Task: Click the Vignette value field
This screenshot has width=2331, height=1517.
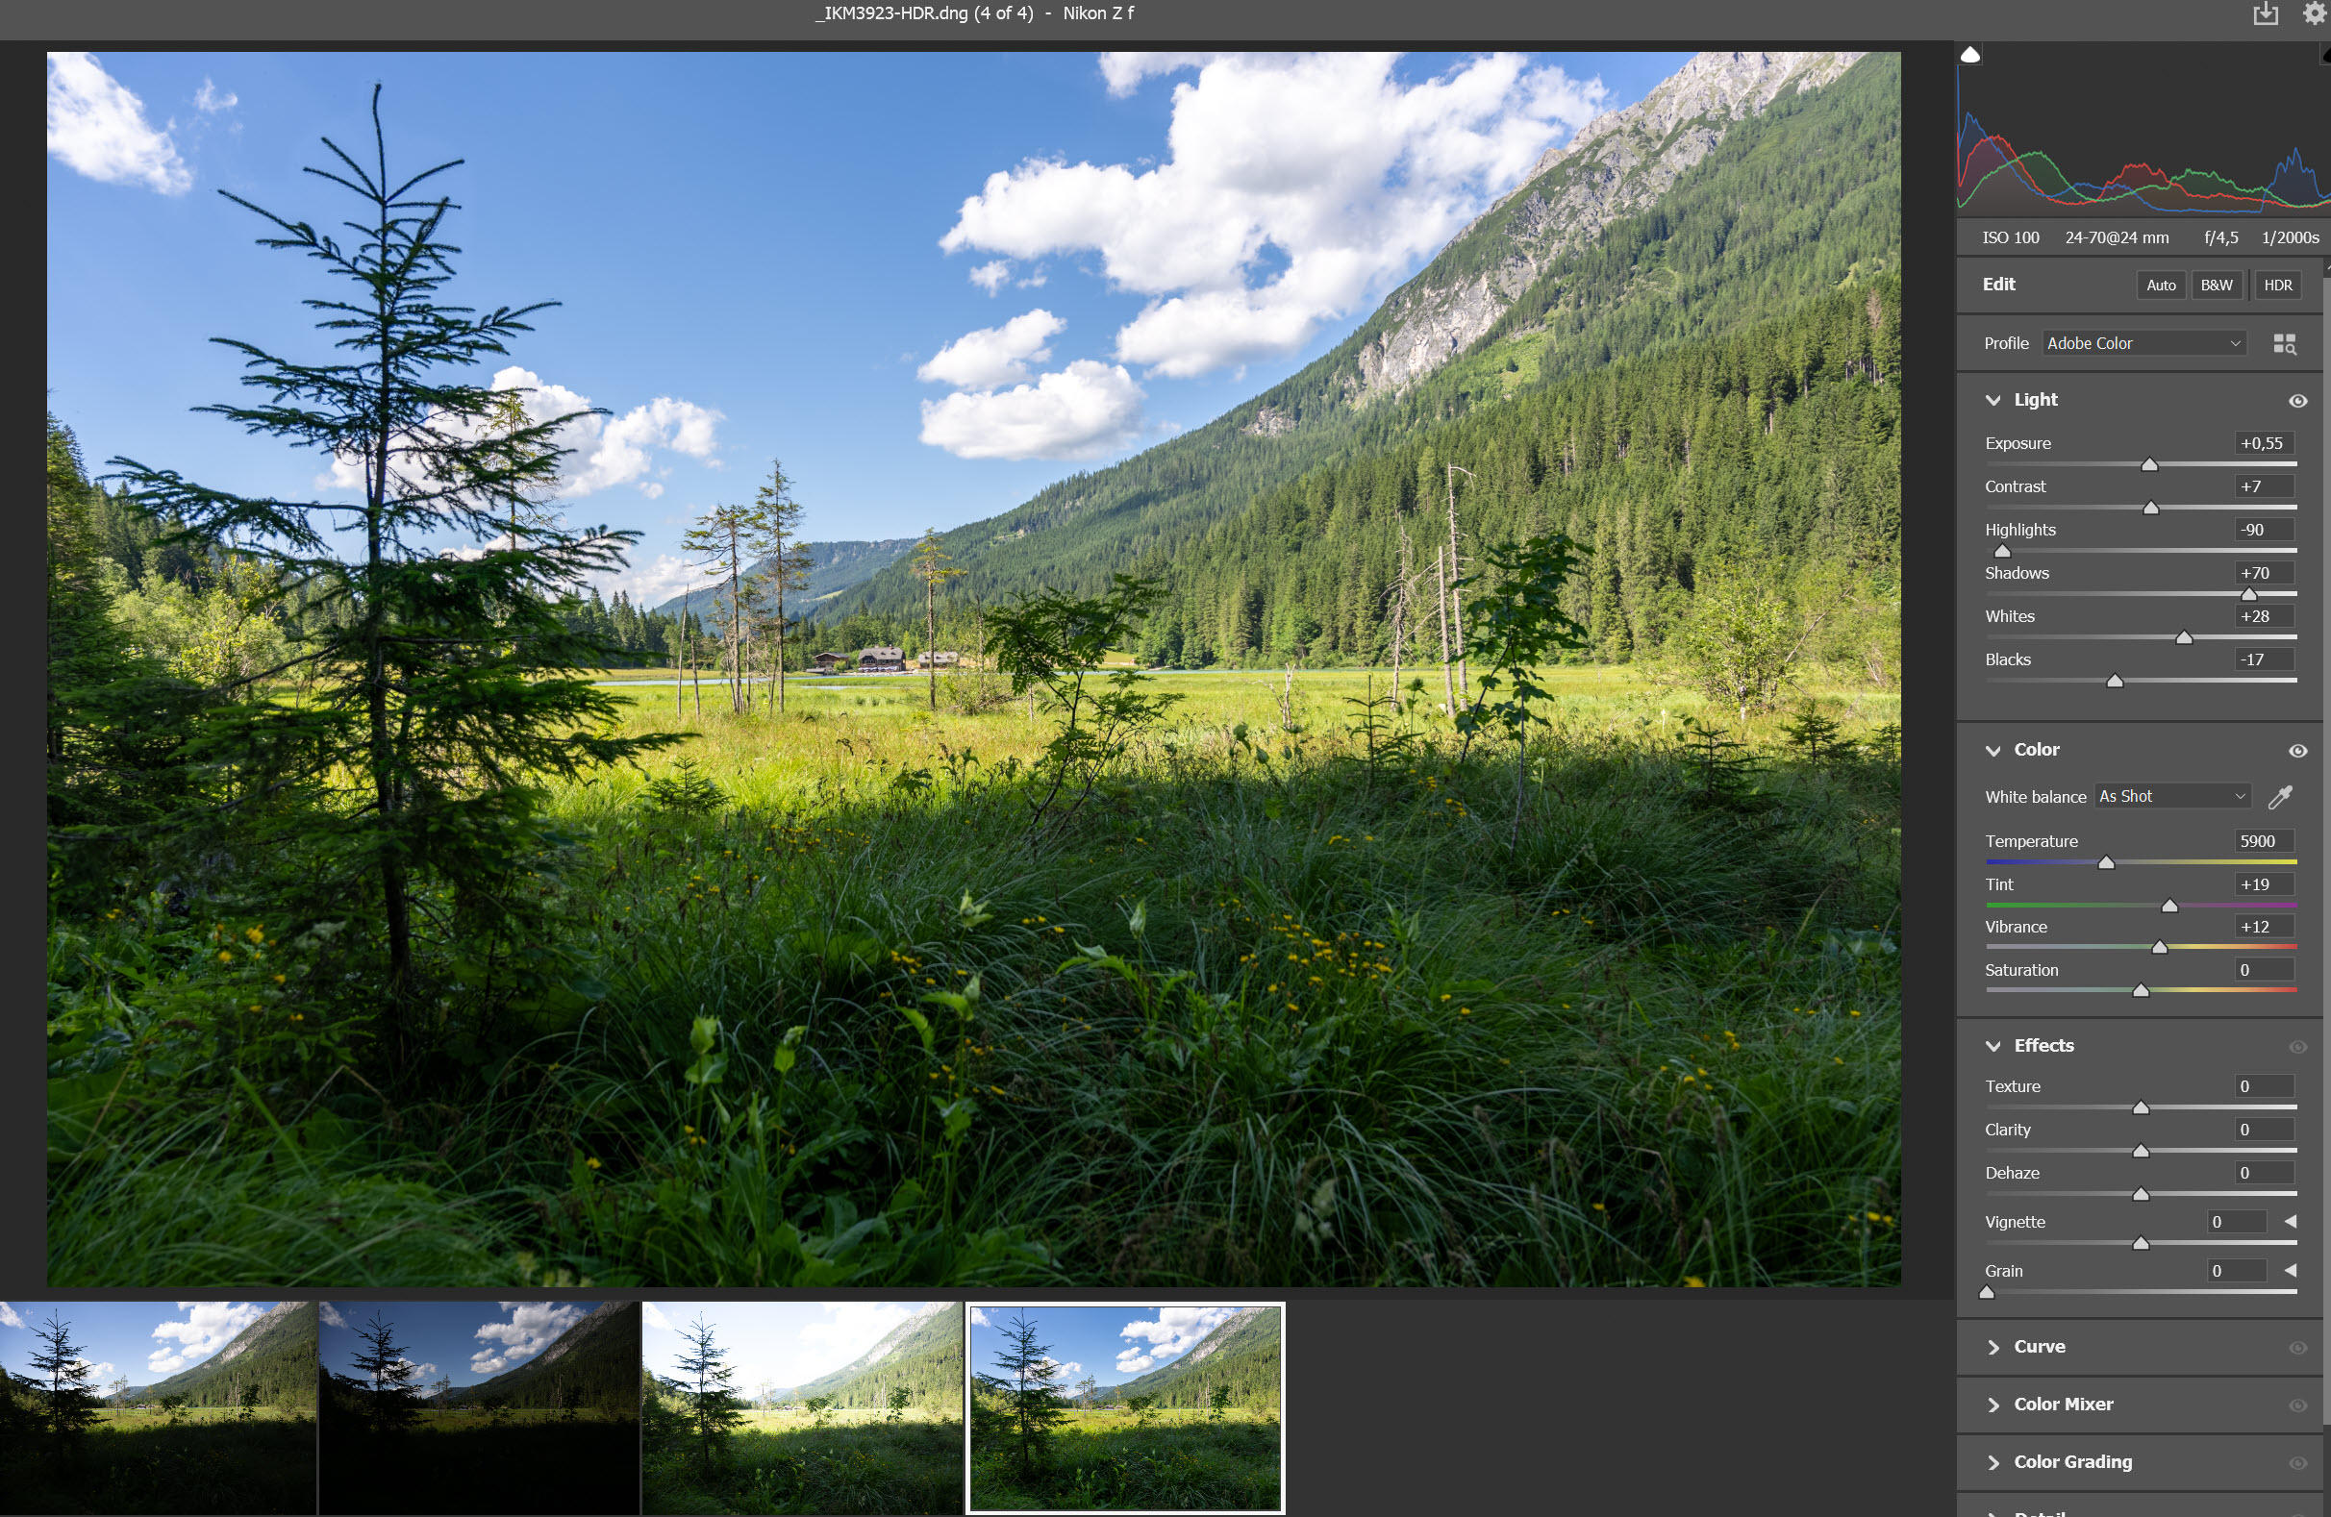Action: click(x=2237, y=1222)
